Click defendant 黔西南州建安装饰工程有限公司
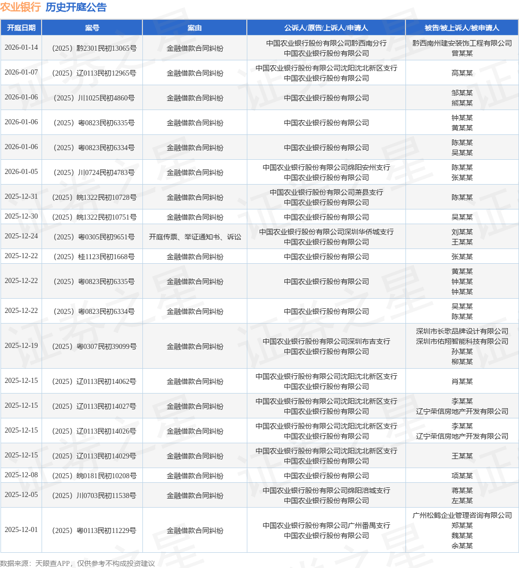The image size is (519, 568). tap(462, 43)
